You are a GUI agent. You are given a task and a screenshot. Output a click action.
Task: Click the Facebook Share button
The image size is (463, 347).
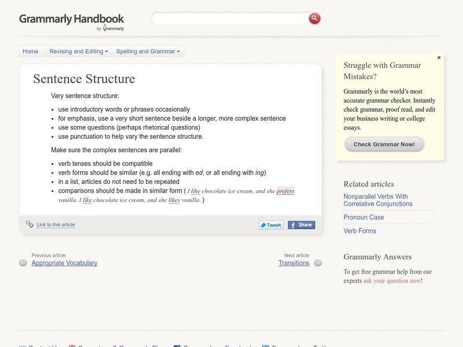[302, 225]
